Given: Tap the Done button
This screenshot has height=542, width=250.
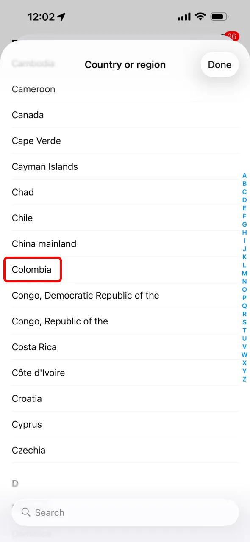Looking at the screenshot, I should click(219, 64).
